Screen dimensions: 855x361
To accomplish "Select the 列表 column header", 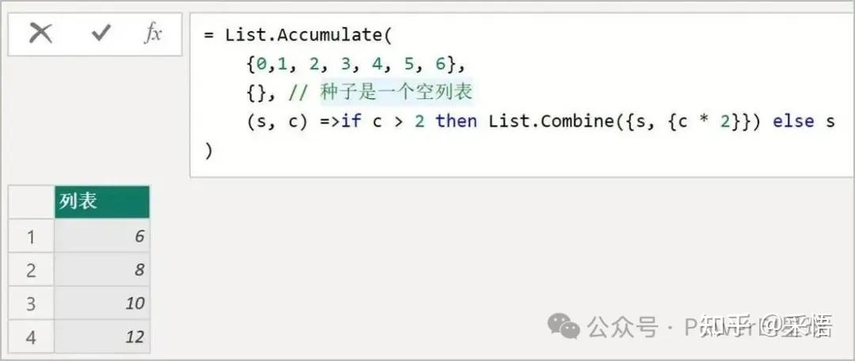I will click(x=101, y=201).
